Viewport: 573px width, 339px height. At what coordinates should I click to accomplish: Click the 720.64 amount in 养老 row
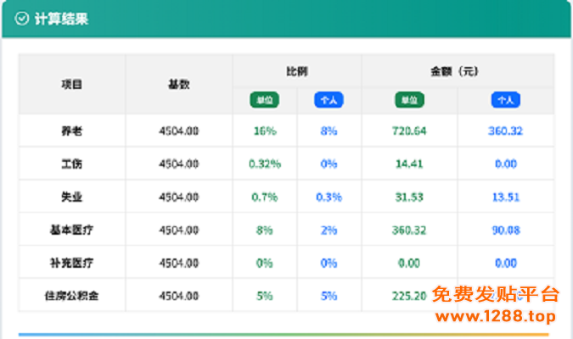coord(409,131)
